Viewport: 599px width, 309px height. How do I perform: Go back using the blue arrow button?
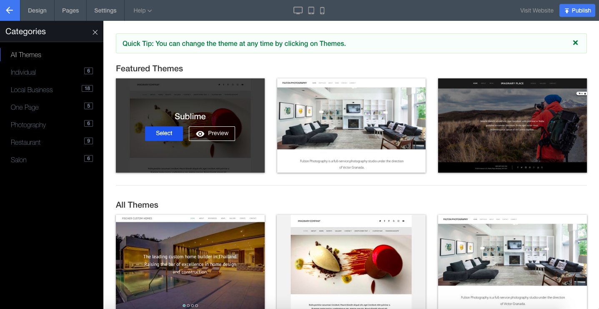pos(10,10)
